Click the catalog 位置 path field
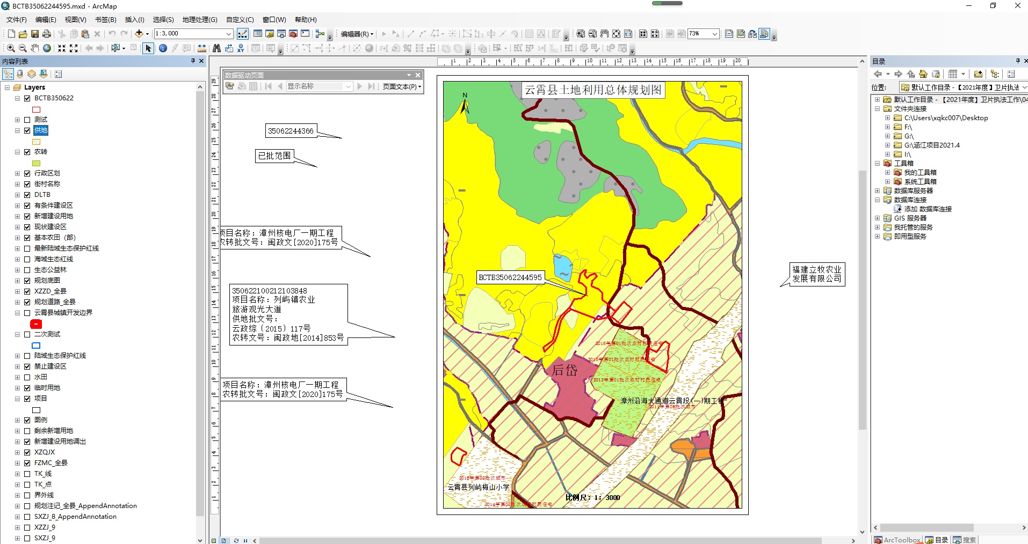The image size is (1028, 544). (964, 87)
